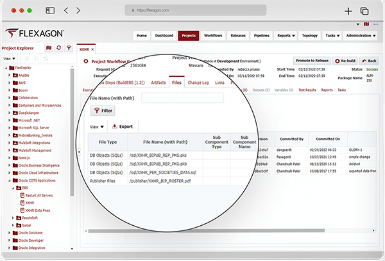Screen dimensions: 385x261
Task: Select MuleSoft Integrations folder
Action: (34, 143)
